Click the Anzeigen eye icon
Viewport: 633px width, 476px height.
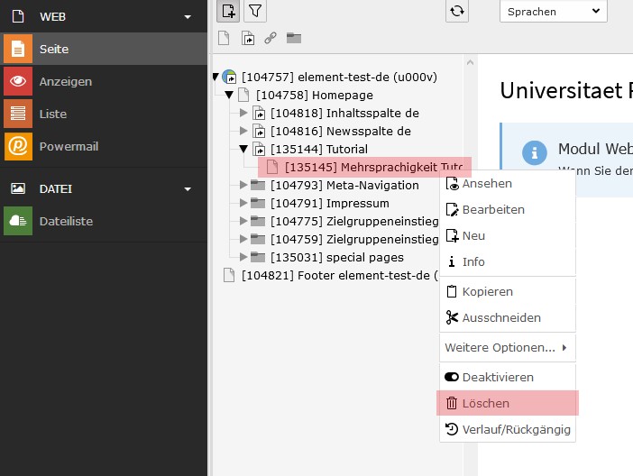click(x=18, y=81)
